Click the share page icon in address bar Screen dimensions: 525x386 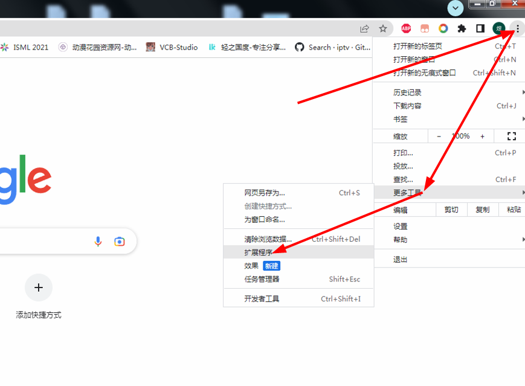(365, 28)
